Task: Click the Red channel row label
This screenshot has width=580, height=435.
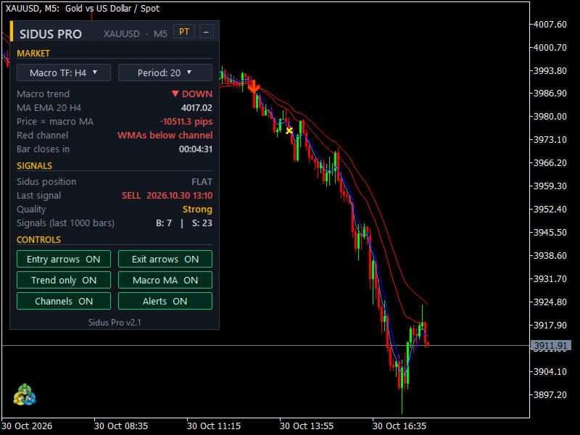Action: [x=43, y=136]
